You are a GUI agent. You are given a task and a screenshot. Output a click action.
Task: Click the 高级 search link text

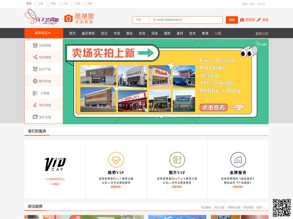pos(265,20)
